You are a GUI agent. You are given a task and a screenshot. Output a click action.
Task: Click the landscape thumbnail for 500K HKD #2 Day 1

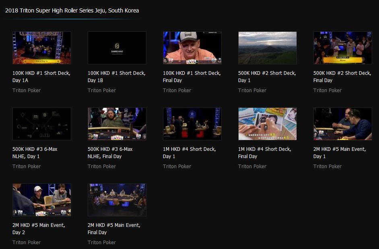click(x=268, y=48)
